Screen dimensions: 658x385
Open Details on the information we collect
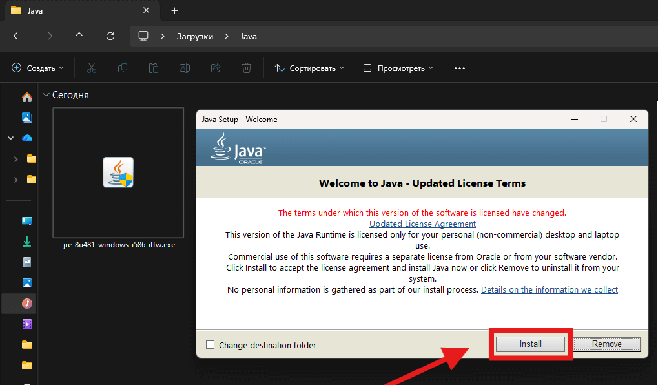[550, 289]
